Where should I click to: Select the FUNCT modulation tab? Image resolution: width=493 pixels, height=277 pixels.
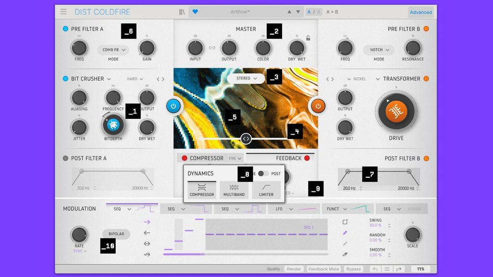point(348,209)
